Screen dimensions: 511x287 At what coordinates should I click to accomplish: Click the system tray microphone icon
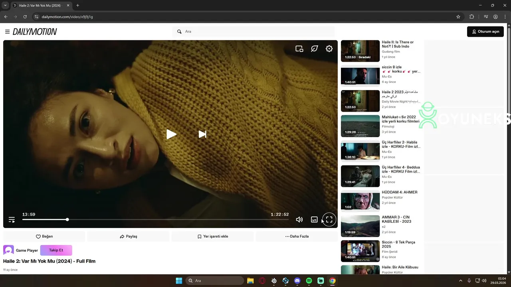[469, 281]
